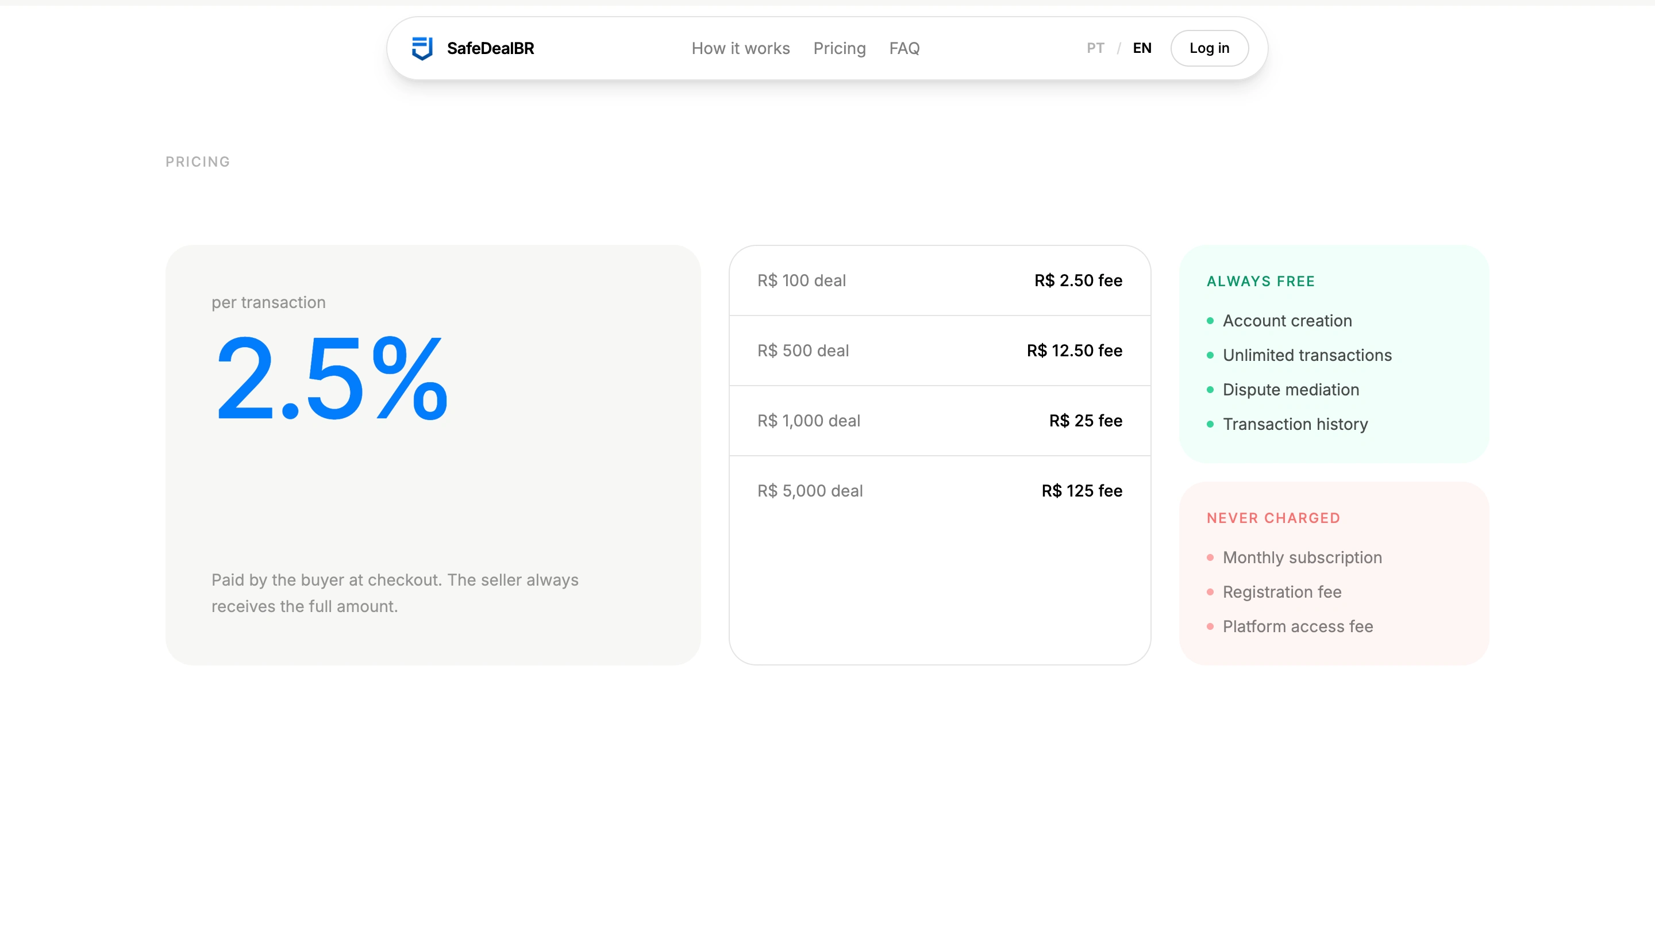Go to the Pricing nav link
Viewport: 1655px width, 931px height.
pos(839,48)
